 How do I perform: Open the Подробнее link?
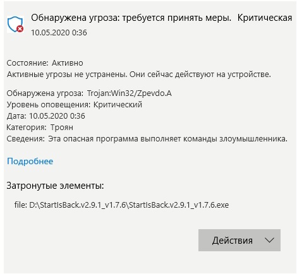[30, 161]
